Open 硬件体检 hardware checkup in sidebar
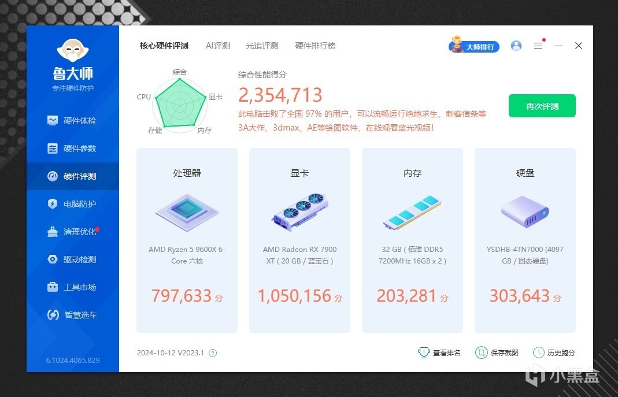The image size is (618, 397). (x=72, y=121)
